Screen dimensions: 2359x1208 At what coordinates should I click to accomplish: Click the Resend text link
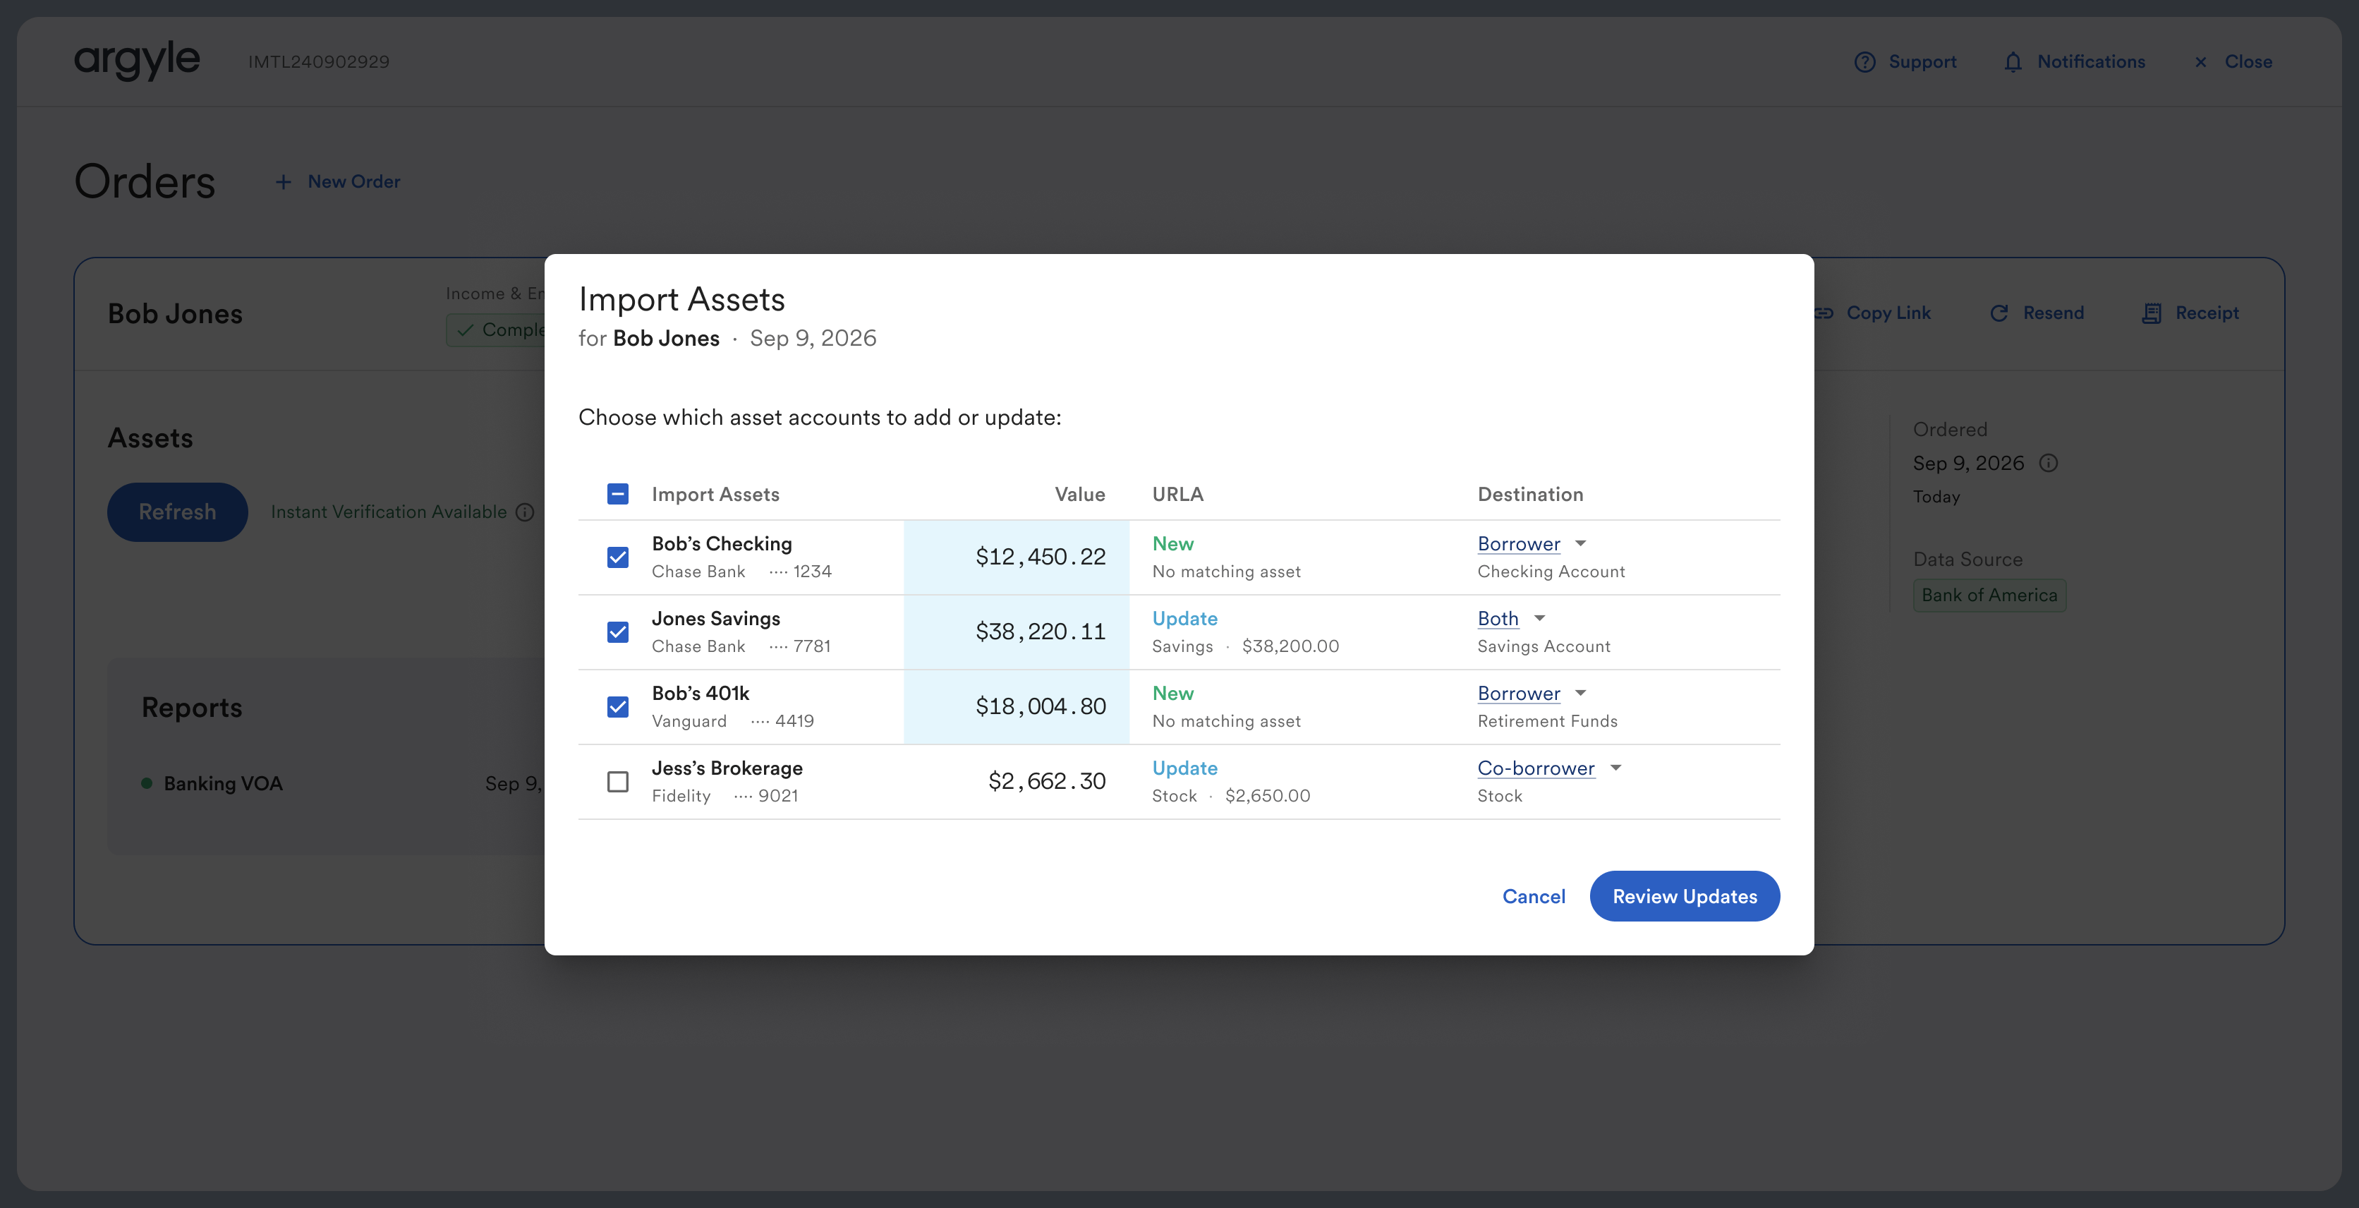(2053, 313)
